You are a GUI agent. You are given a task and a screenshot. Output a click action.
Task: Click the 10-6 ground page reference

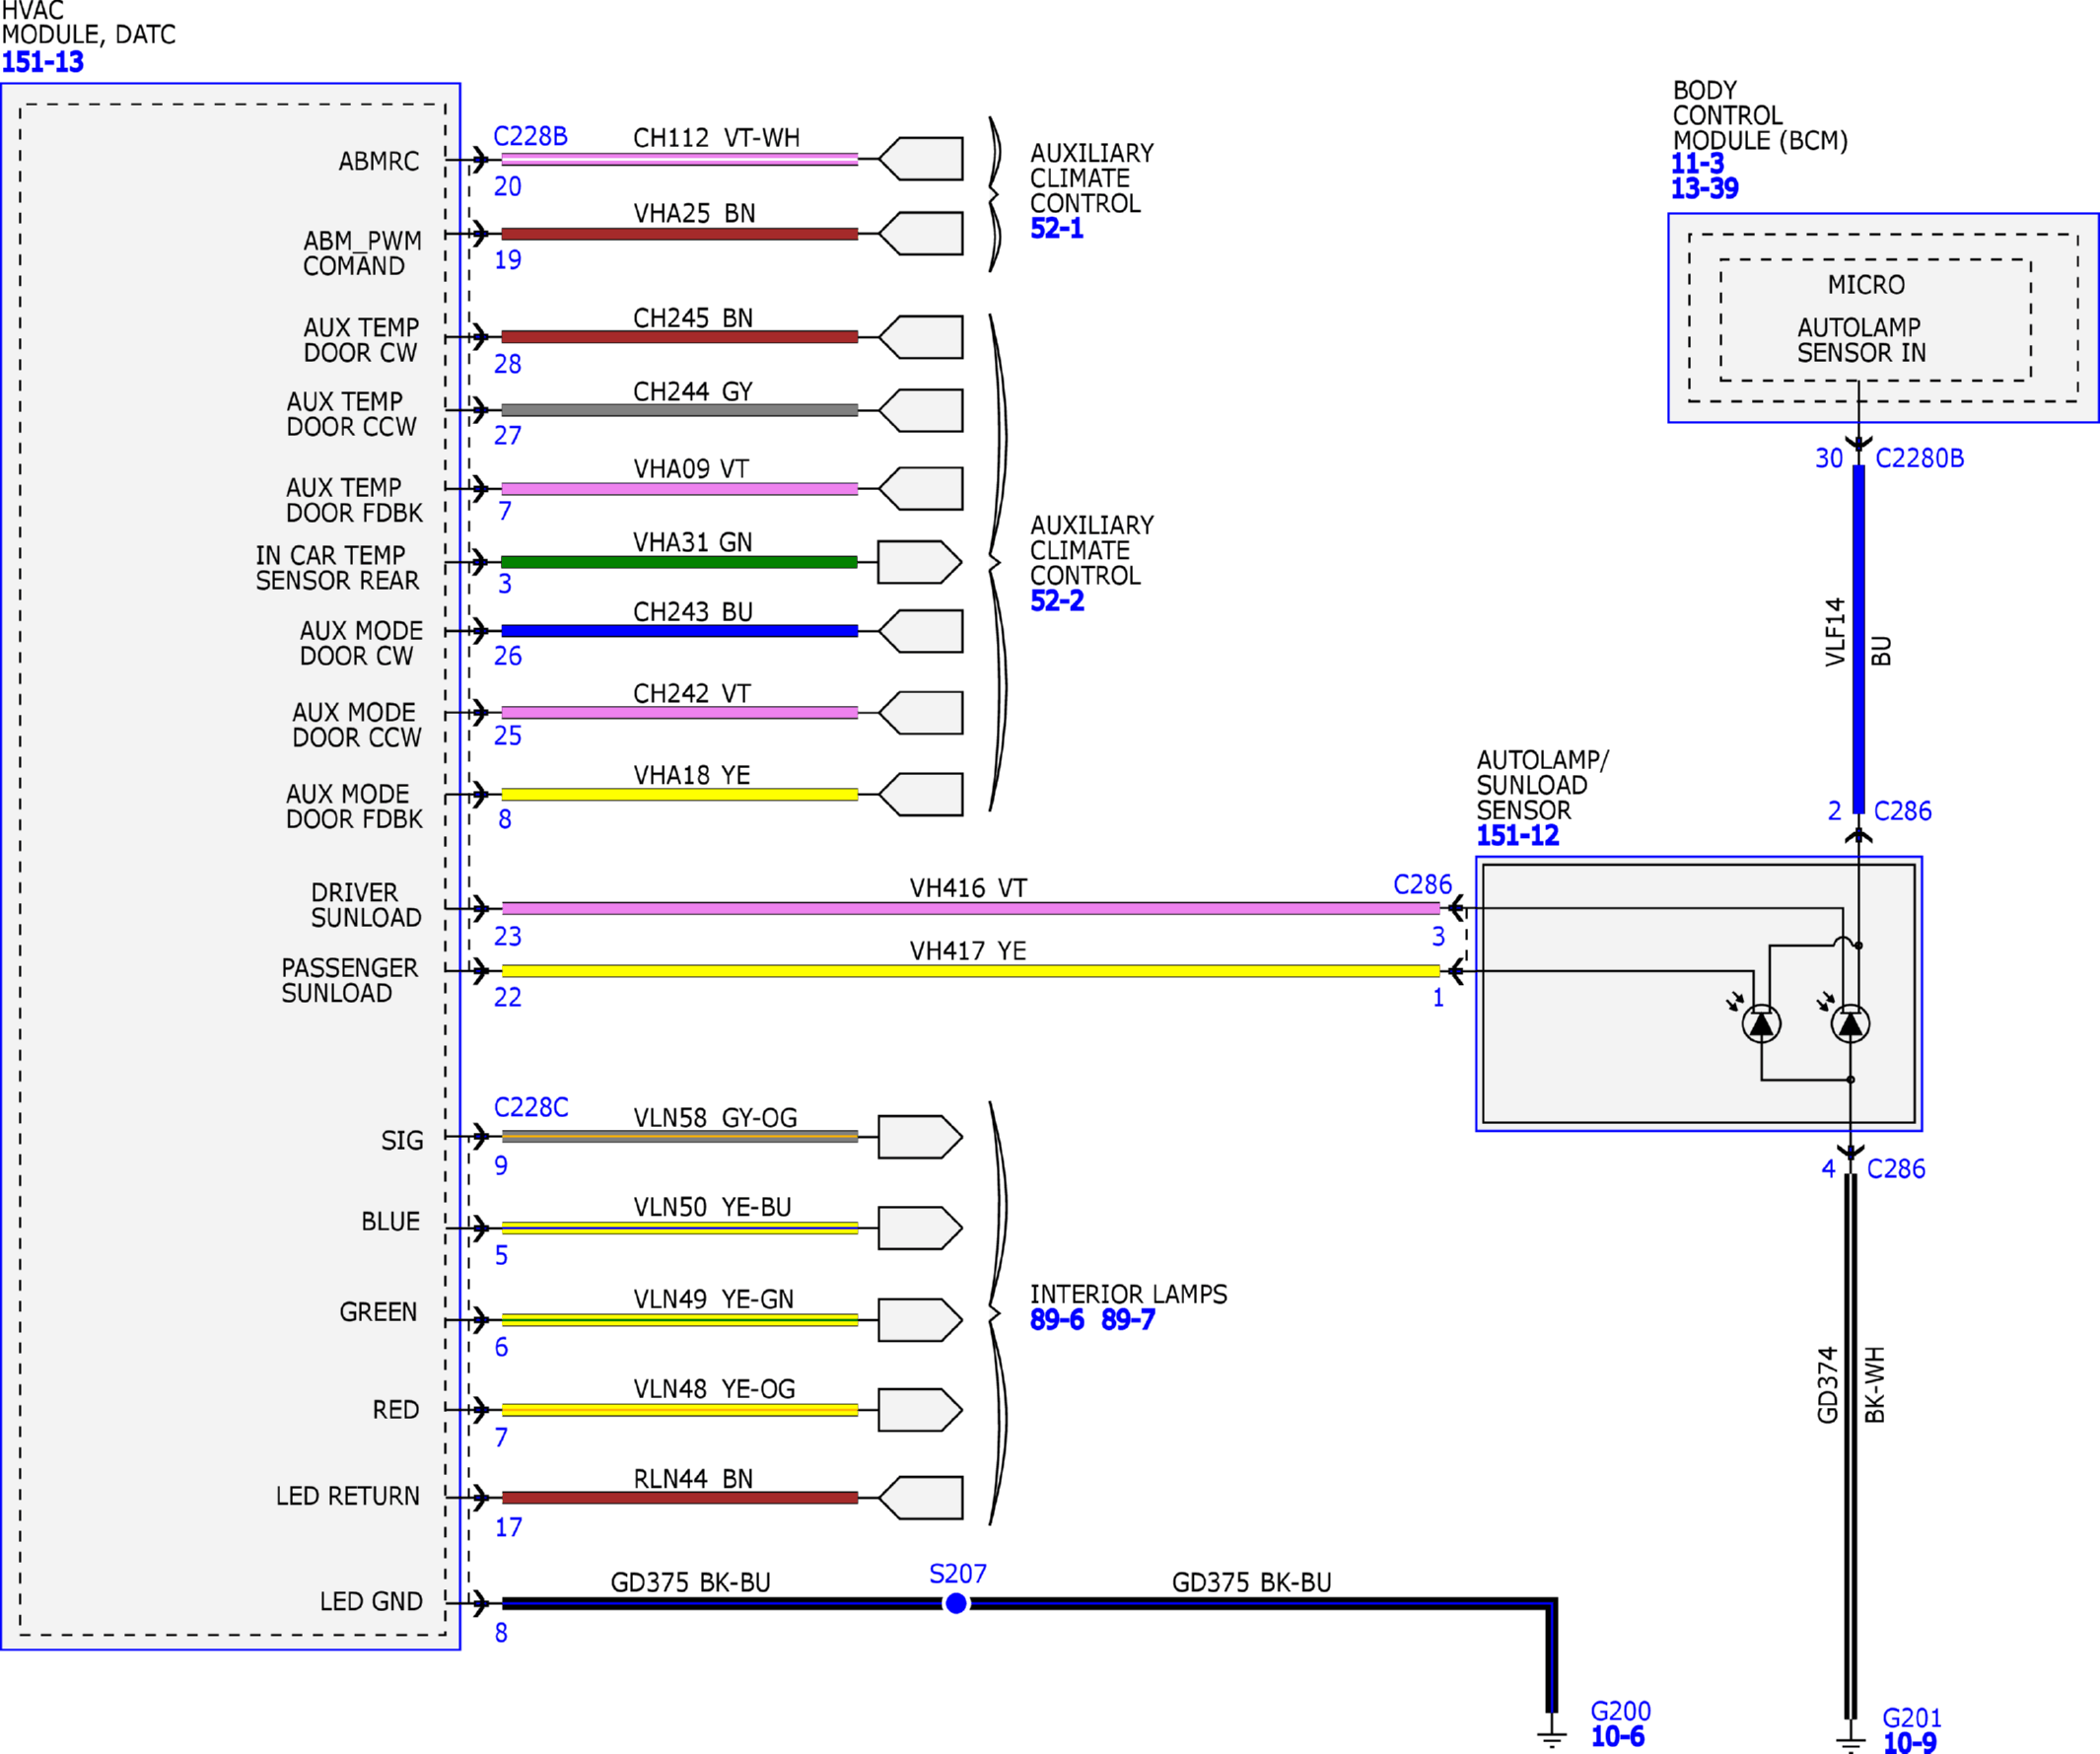pos(1617,1736)
